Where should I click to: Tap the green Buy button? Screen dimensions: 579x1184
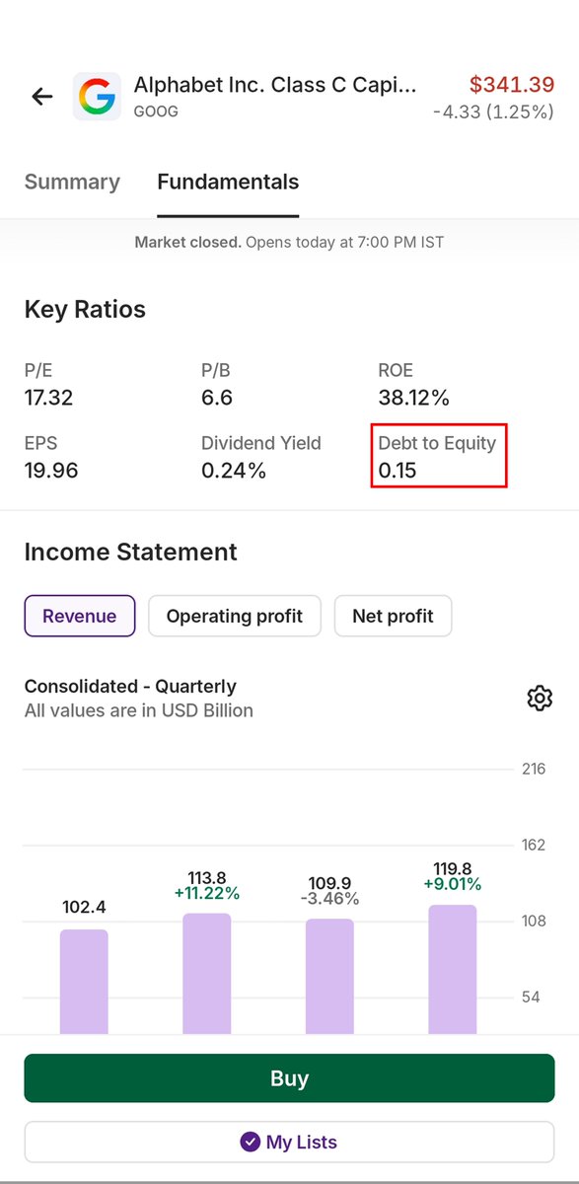coord(289,1078)
